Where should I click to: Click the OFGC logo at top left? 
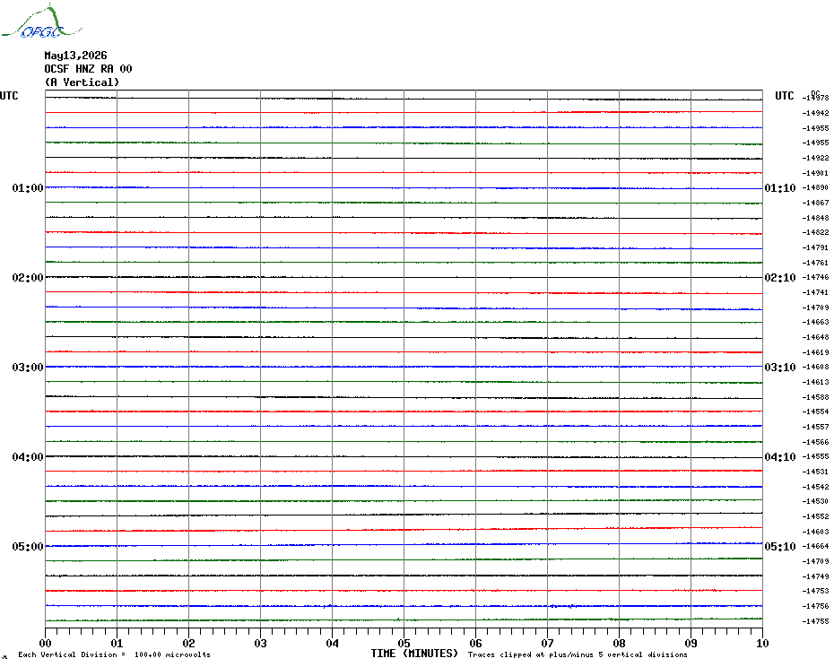pyautogui.click(x=41, y=22)
